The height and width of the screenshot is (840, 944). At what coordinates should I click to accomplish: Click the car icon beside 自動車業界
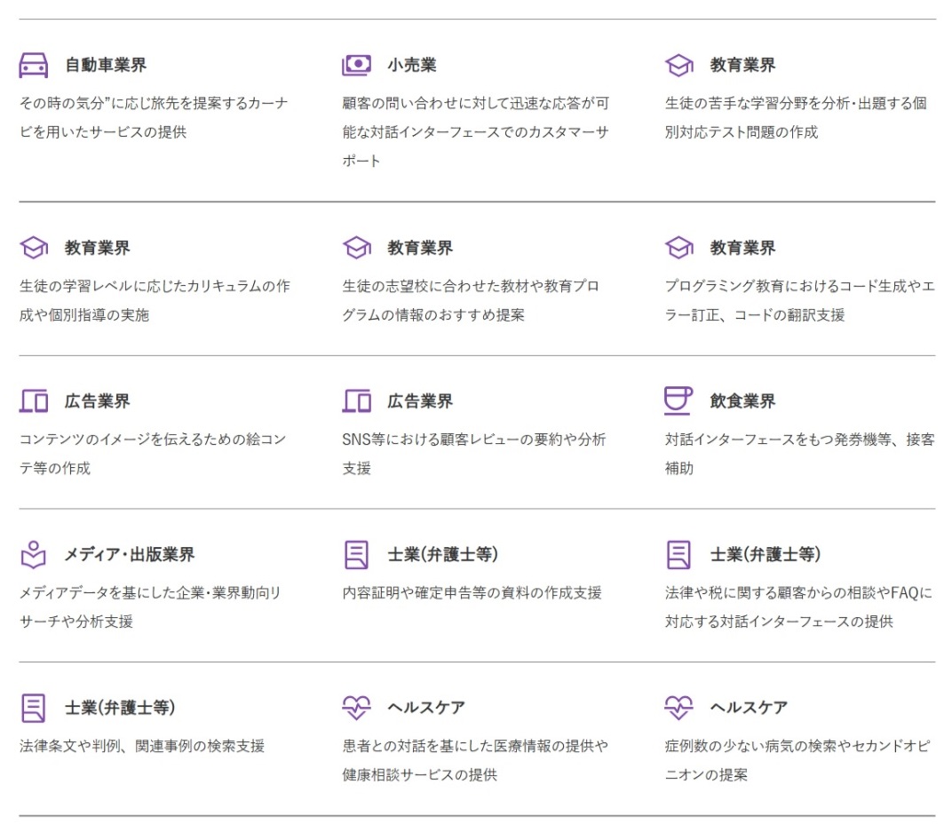[34, 66]
